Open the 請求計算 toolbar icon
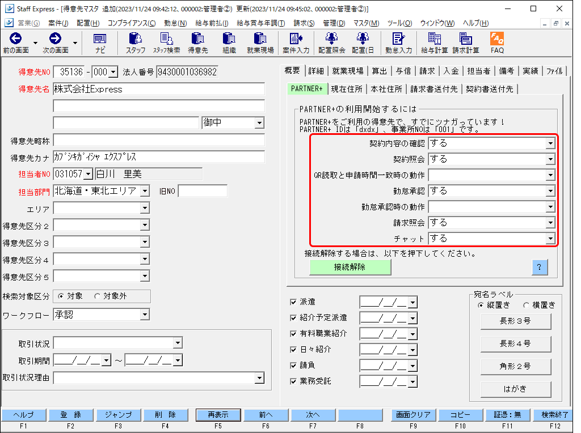581x433 pixels. (465, 39)
